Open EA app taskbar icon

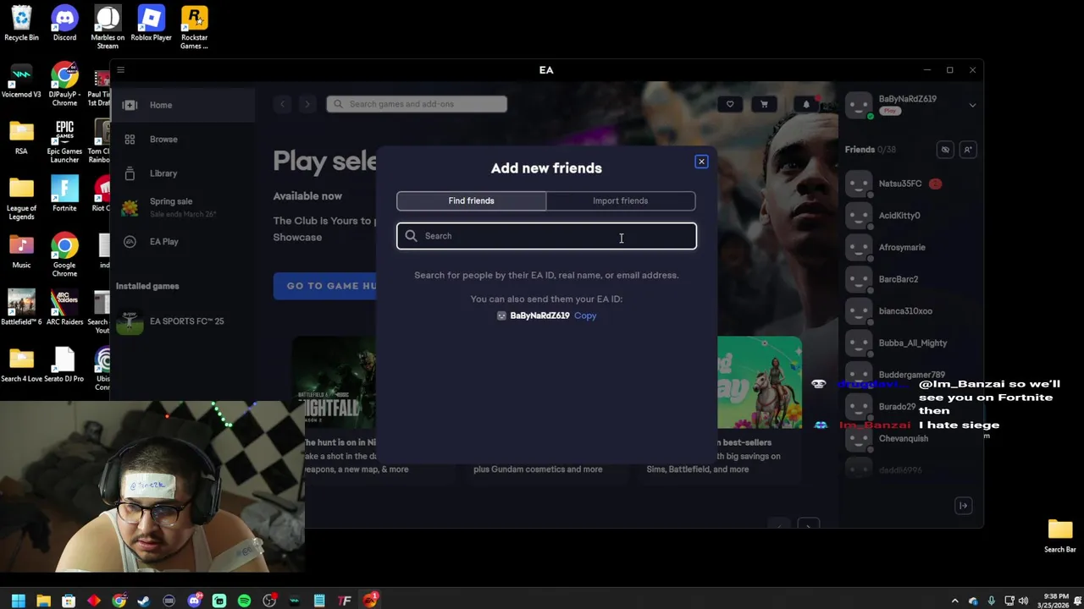click(370, 601)
